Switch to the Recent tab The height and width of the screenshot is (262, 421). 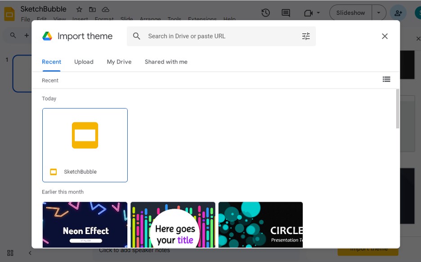tap(52, 62)
